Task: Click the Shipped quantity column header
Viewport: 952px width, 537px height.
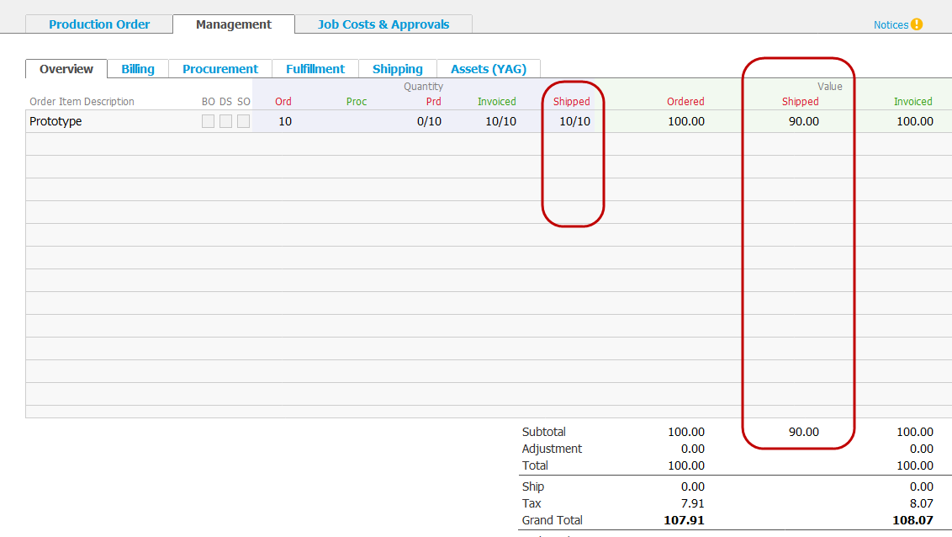Action: pyautogui.click(x=571, y=102)
